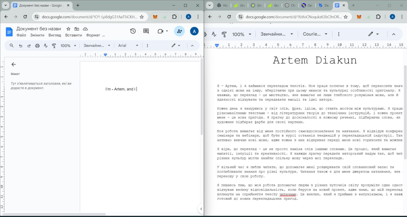Open the Файл menu
Image resolution: width=407 pixels, height=217 pixels.
pyautogui.click(x=21, y=35)
